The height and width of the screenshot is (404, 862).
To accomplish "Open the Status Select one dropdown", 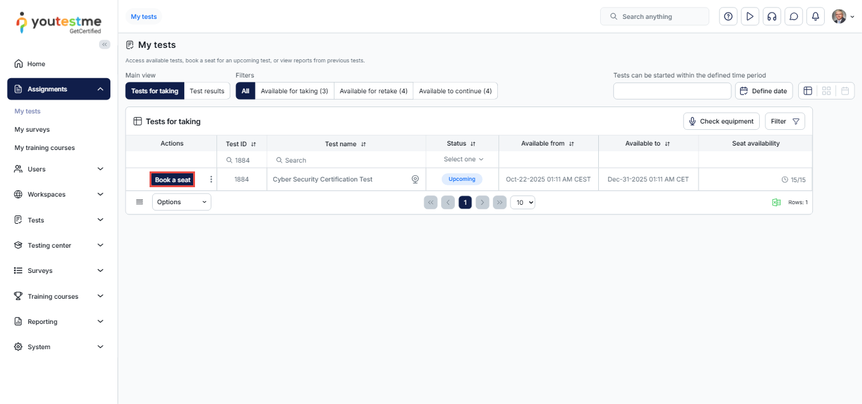I will (x=463, y=159).
